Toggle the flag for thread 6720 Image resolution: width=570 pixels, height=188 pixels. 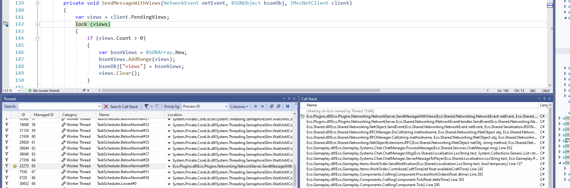7,177
